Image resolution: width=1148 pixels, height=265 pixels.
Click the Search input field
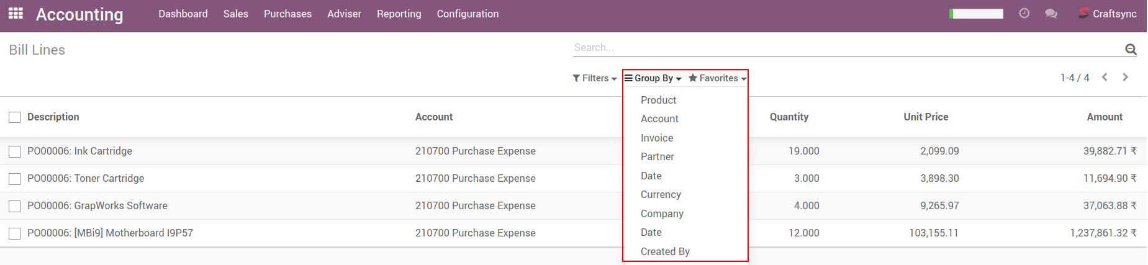pos(844,47)
